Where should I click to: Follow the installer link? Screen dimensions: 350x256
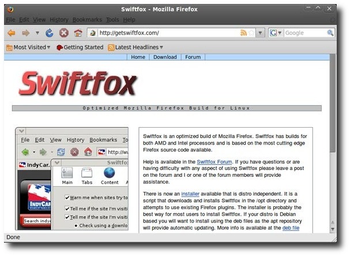tap(190, 194)
